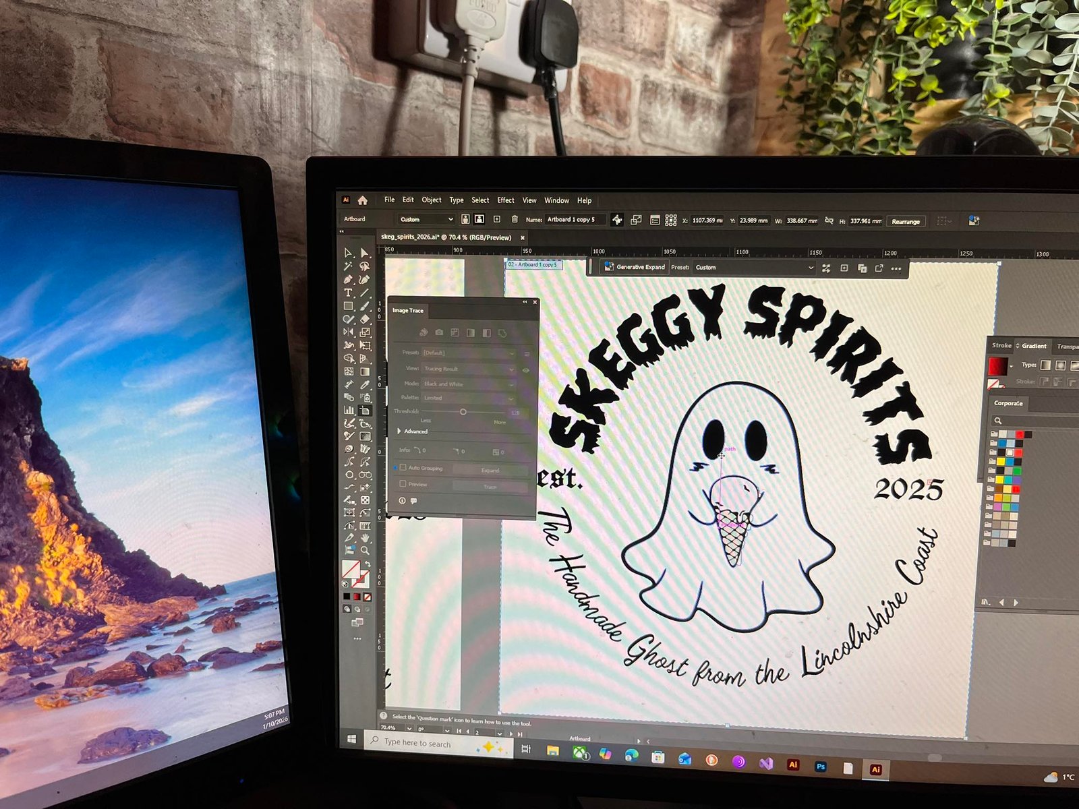Viewport: 1079px width, 809px height.
Task: Click the Threshold slider handle
Action: (x=463, y=411)
